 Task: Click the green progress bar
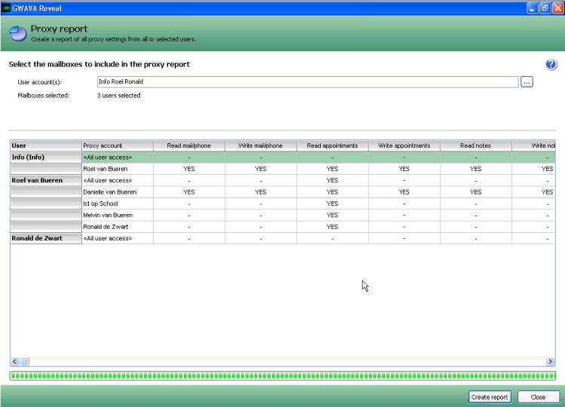282,375
